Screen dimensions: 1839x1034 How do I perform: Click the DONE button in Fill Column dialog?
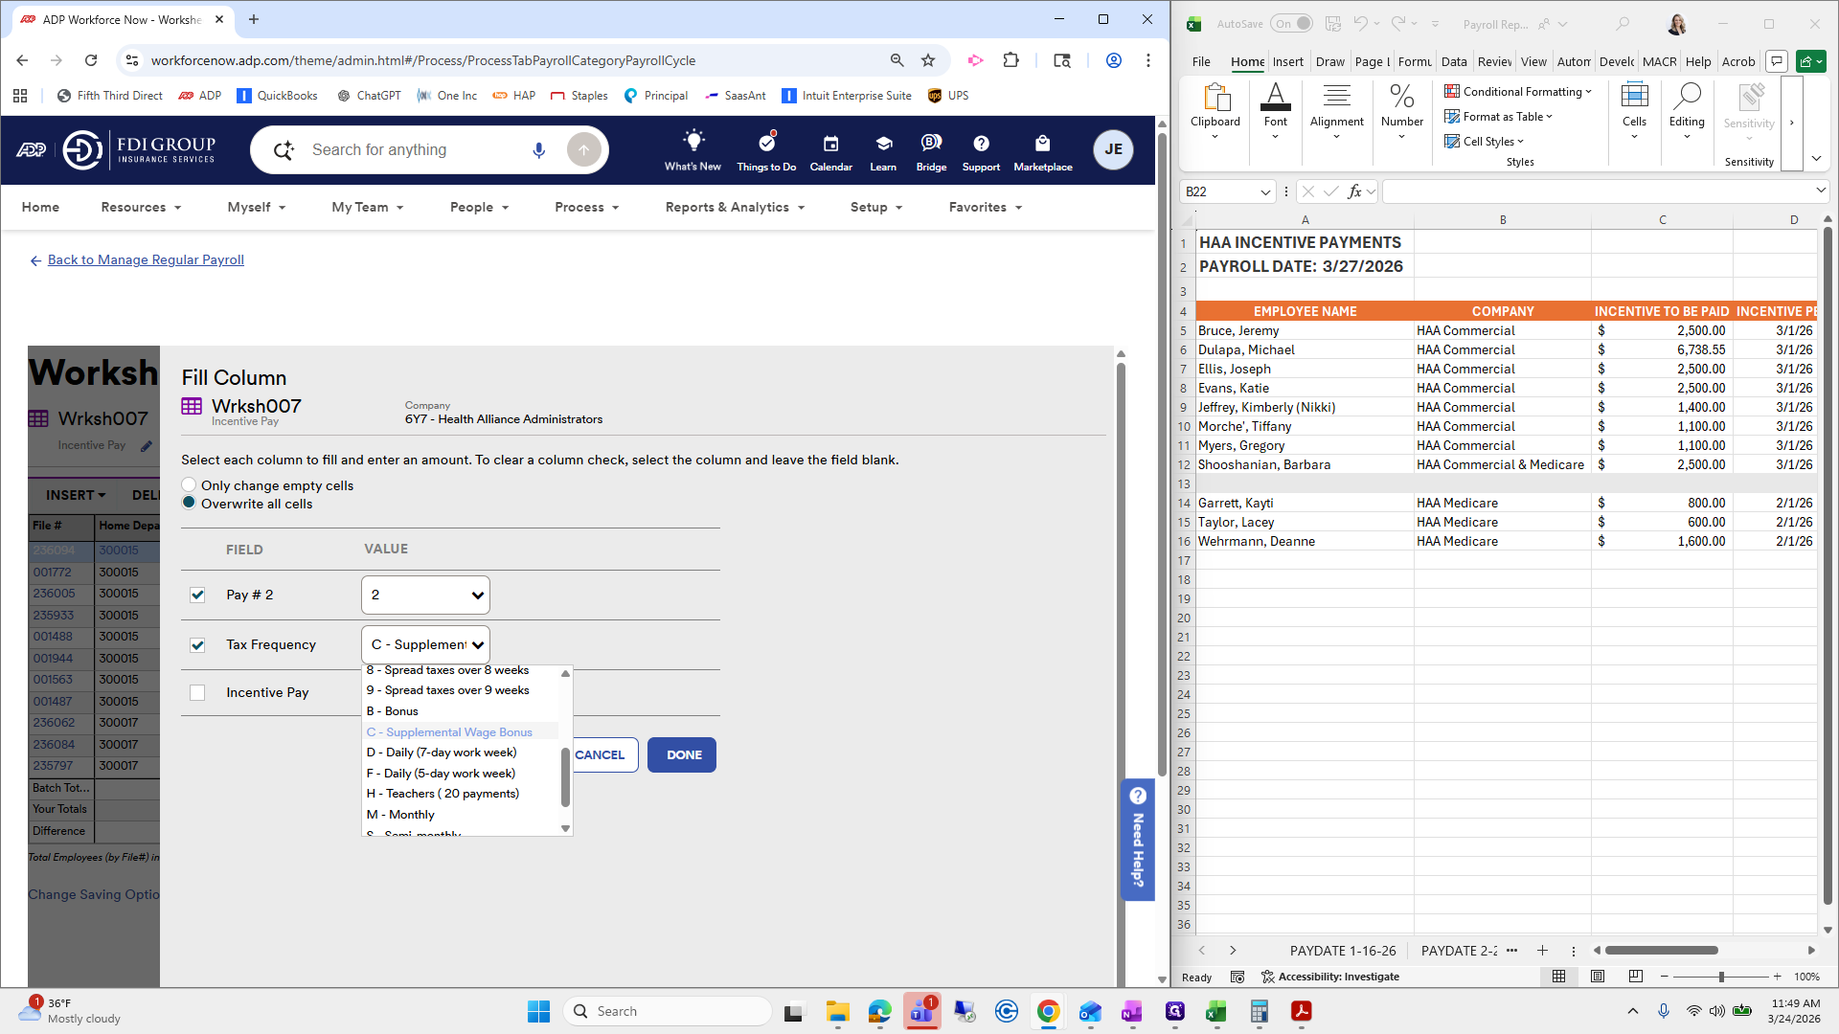(x=681, y=754)
